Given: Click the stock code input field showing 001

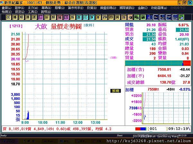Looking at the screenshot, I should click(158, 129).
